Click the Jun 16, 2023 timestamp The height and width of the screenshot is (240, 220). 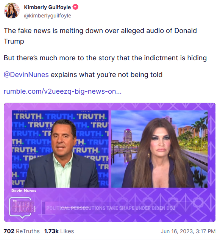coord(188,231)
